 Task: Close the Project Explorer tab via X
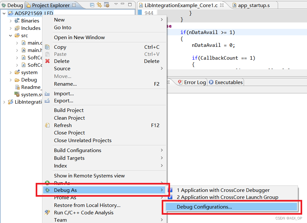[x=74, y=5]
